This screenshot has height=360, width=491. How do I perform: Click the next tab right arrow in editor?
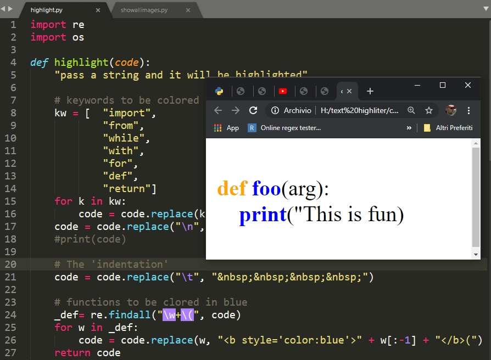10,9
